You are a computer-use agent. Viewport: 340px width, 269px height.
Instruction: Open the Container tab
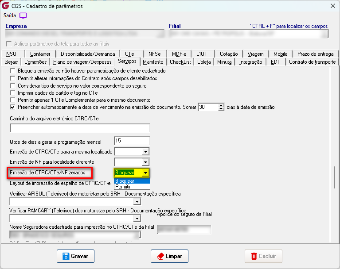[x=40, y=54]
